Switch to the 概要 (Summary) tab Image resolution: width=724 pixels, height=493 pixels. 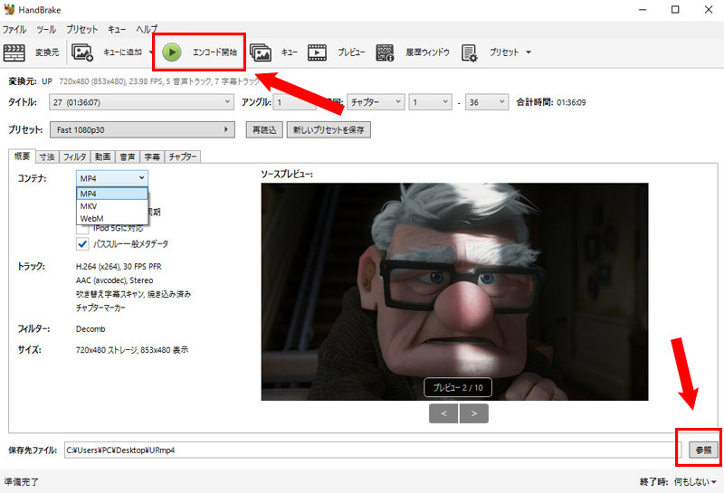[22, 156]
